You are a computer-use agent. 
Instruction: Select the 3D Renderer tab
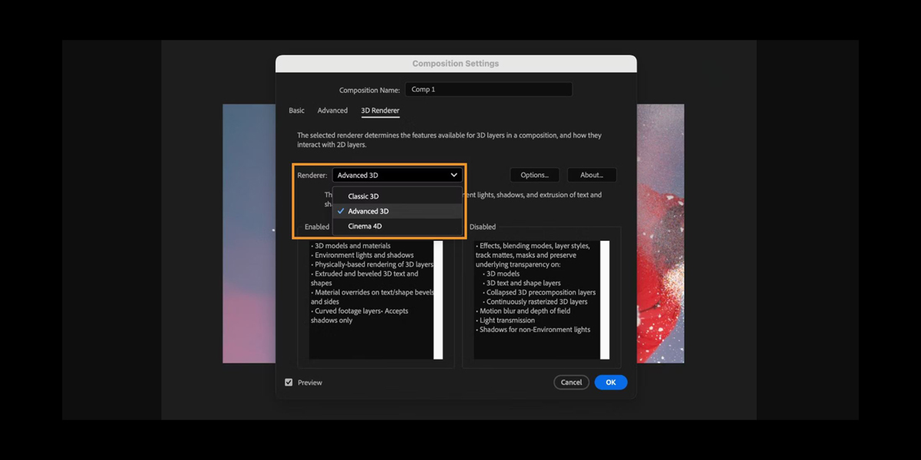(380, 111)
